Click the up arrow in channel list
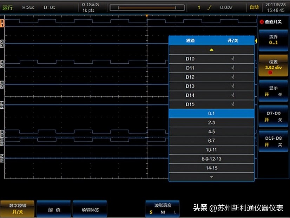The image size is (290, 218). pyautogui.click(x=211, y=49)
